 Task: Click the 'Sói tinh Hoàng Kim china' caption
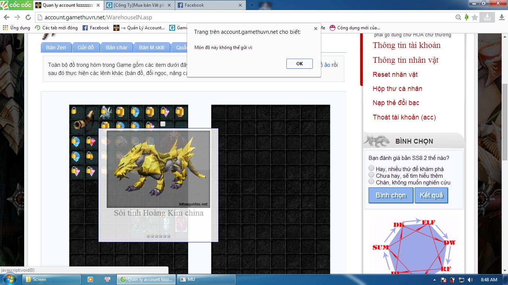pyautogui.click(x=159, y=213)
